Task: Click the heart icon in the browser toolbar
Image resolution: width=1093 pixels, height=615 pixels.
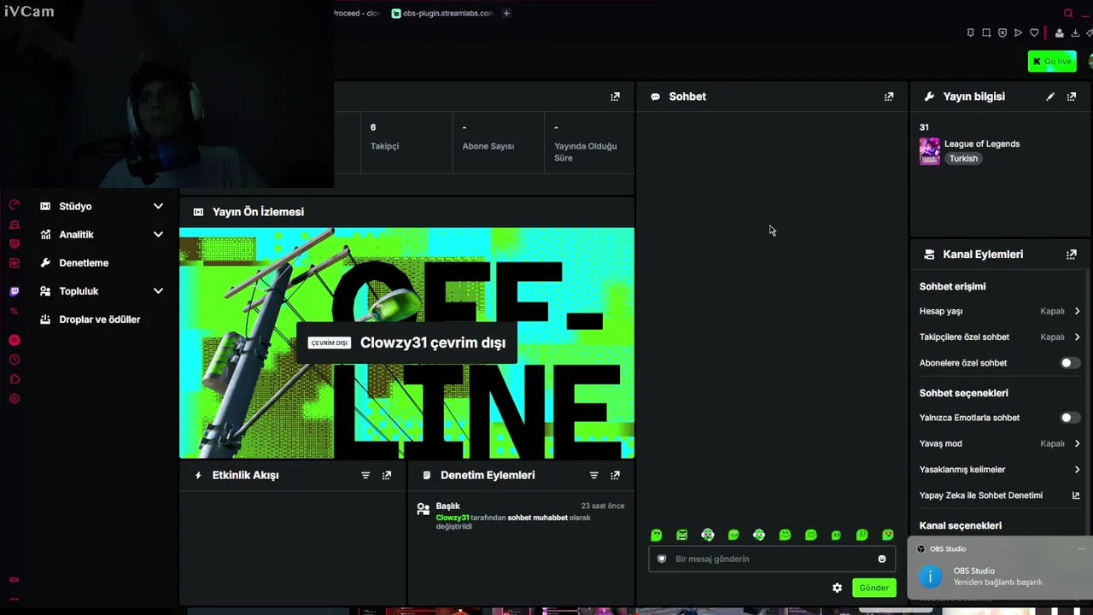Action: pyautogui.click(x=1034, y=33)
